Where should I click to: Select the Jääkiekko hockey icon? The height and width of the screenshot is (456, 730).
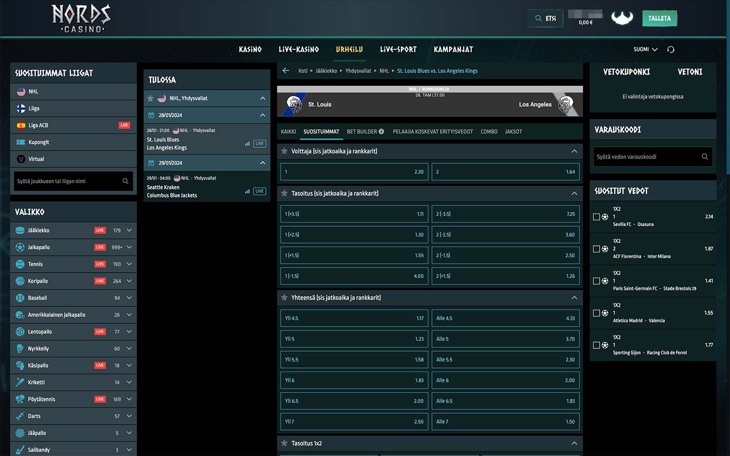(20, 230)
